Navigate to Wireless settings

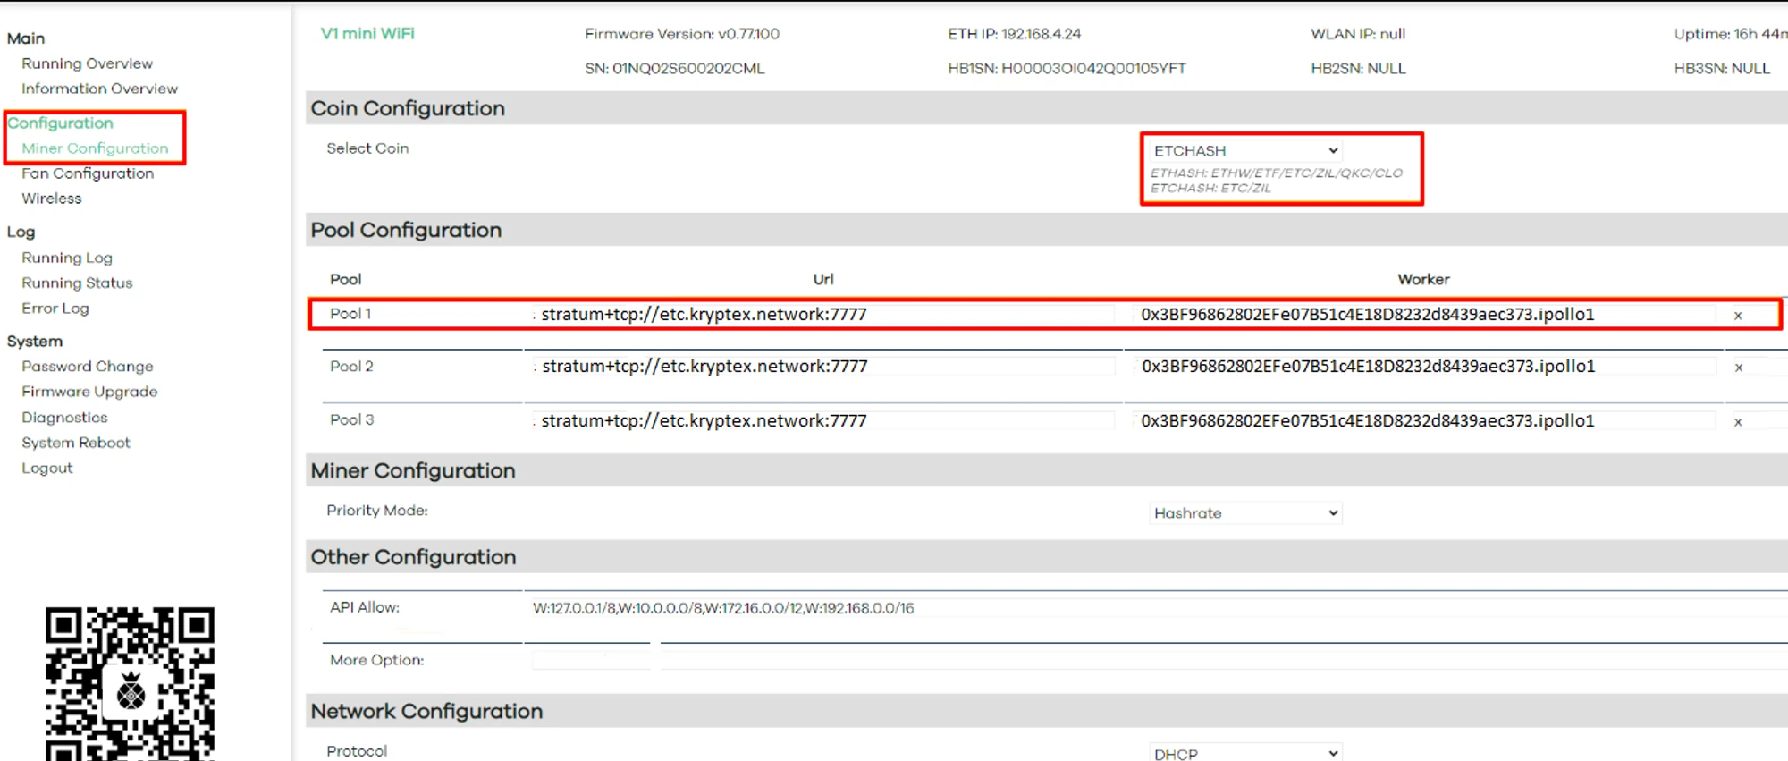pyautogui.click(x=52, y=199)
